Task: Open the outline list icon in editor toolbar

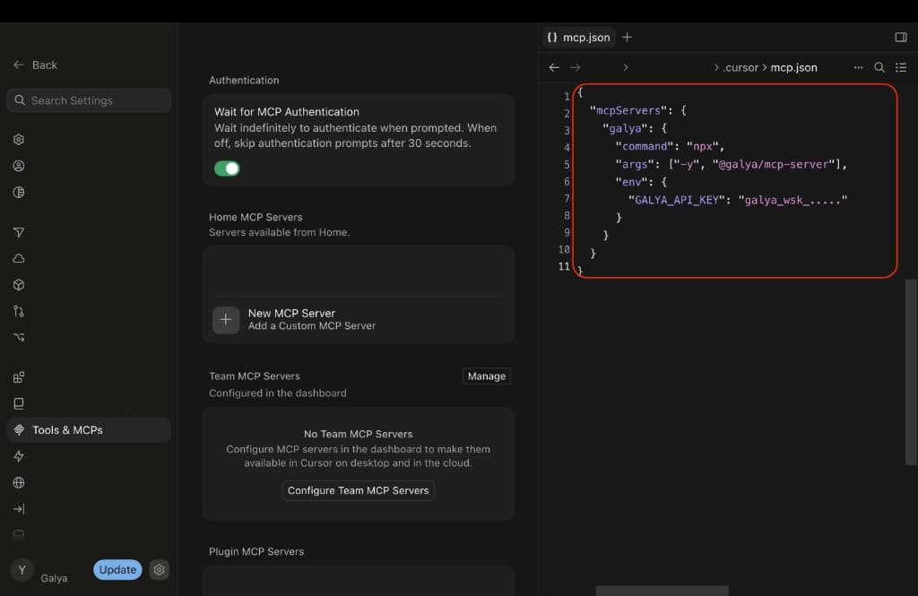Action: (x=900, y=67)
